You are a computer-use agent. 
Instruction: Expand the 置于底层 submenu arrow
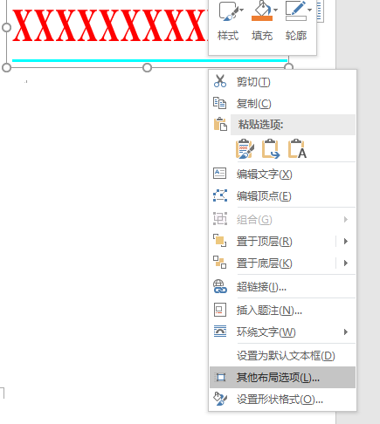pos(346,263)
